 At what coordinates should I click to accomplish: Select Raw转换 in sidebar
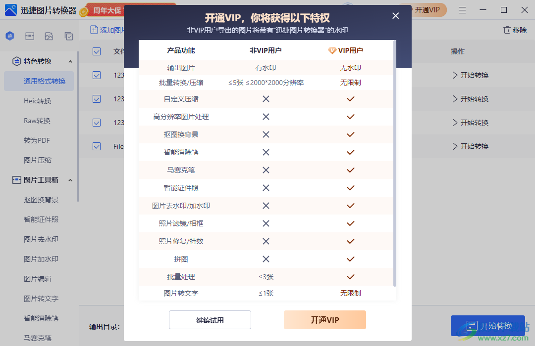pyautogui.click(x=37, y=121)
